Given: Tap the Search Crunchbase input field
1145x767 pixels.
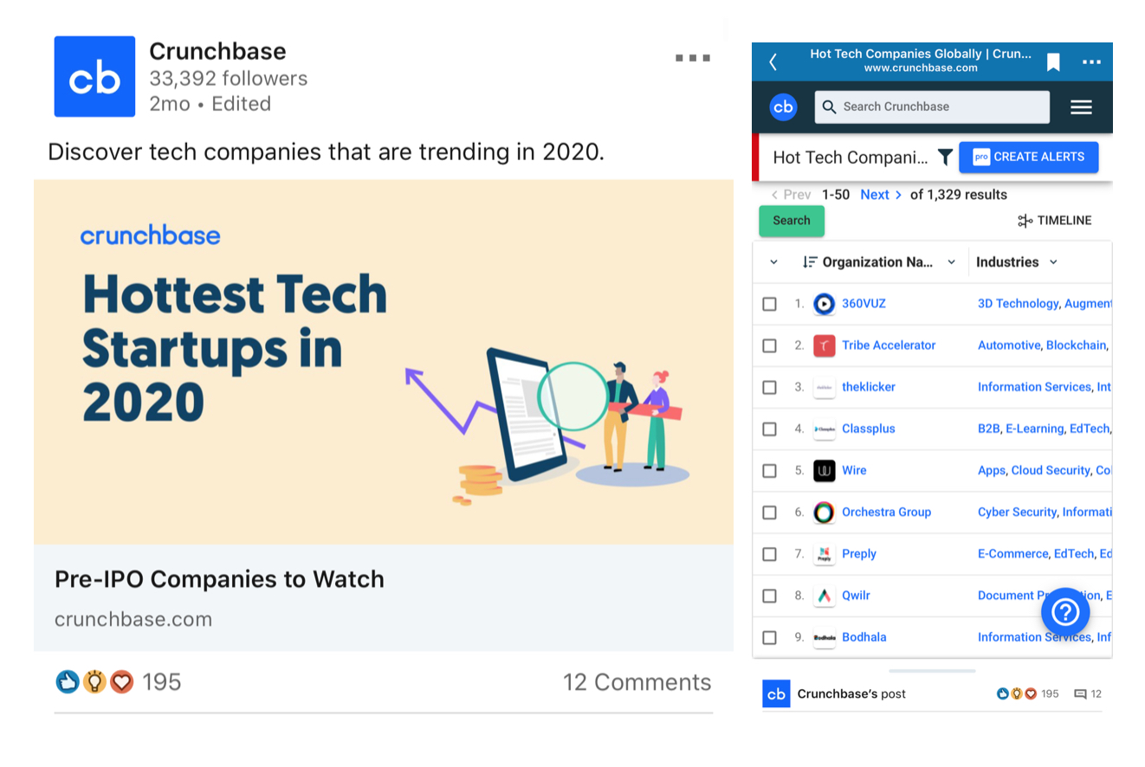Looking at the screenshot, I should point(932,106).
